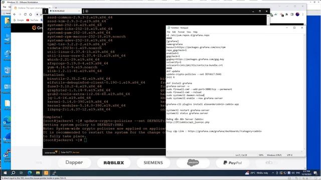Click the solarwinds logo in the PuTTY footer

[51, 152]
